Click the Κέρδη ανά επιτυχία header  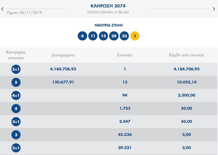(x=186, y=55)
